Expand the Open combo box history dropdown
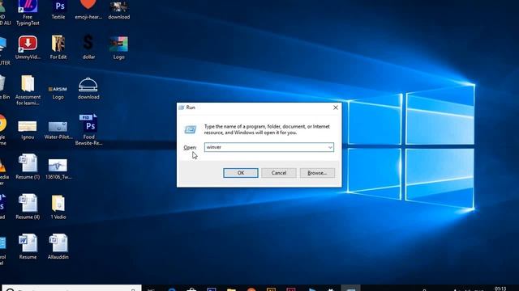519x291 pixels. point(330,147)
